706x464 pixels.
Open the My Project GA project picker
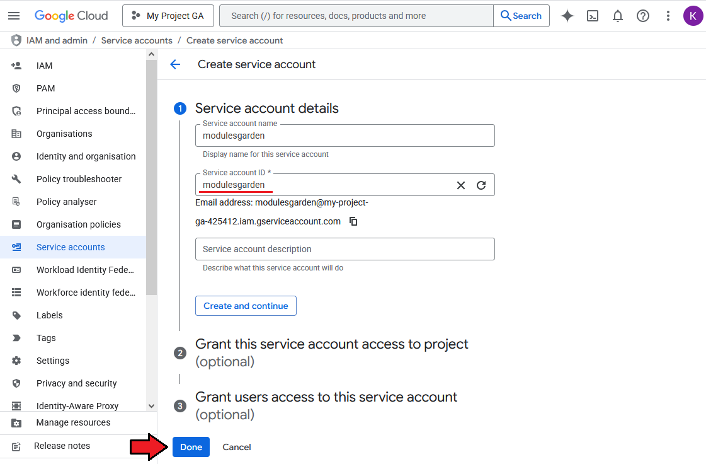coord(168,16)
